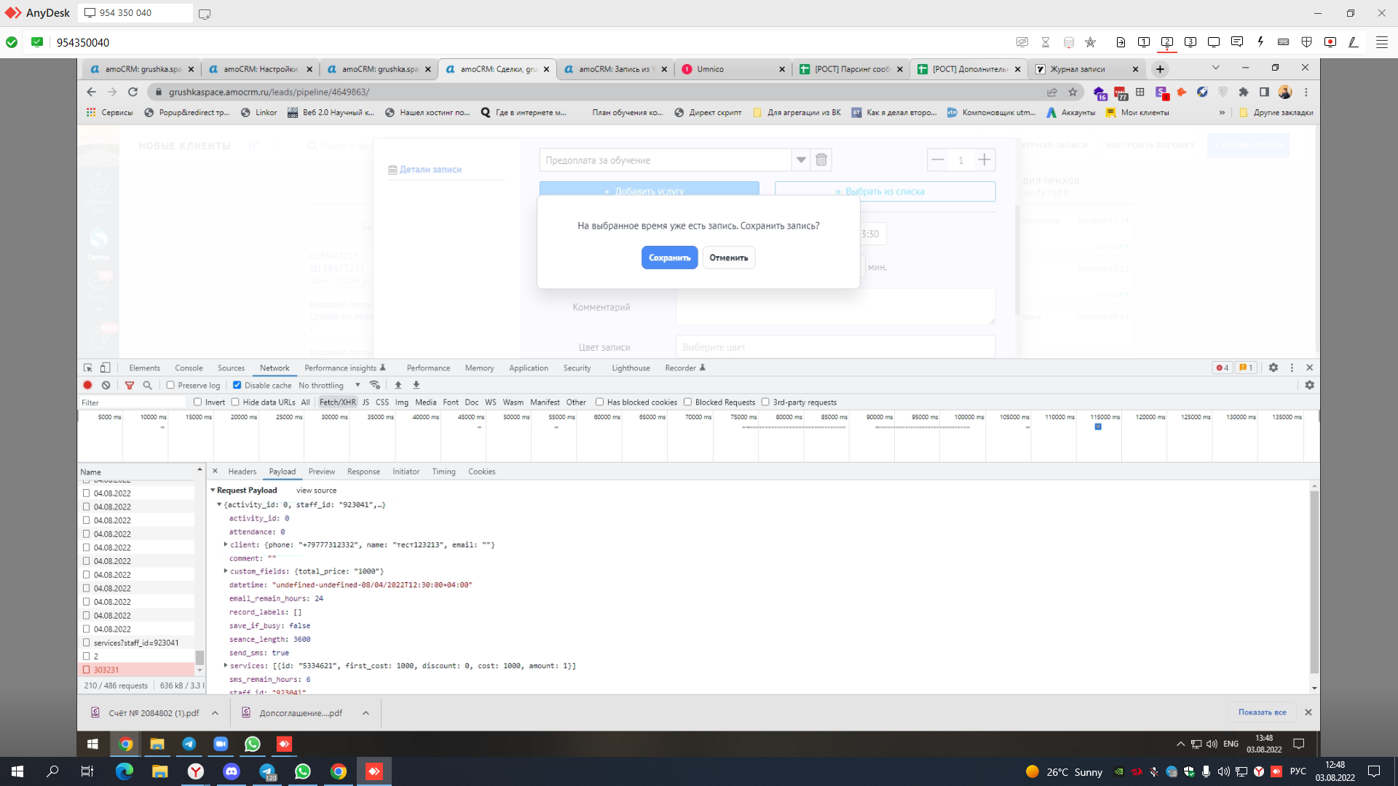Expand Допсоглашение pdf download options
The height and width of the screenshot is (786, 1398).
click(x=366, y=713)
